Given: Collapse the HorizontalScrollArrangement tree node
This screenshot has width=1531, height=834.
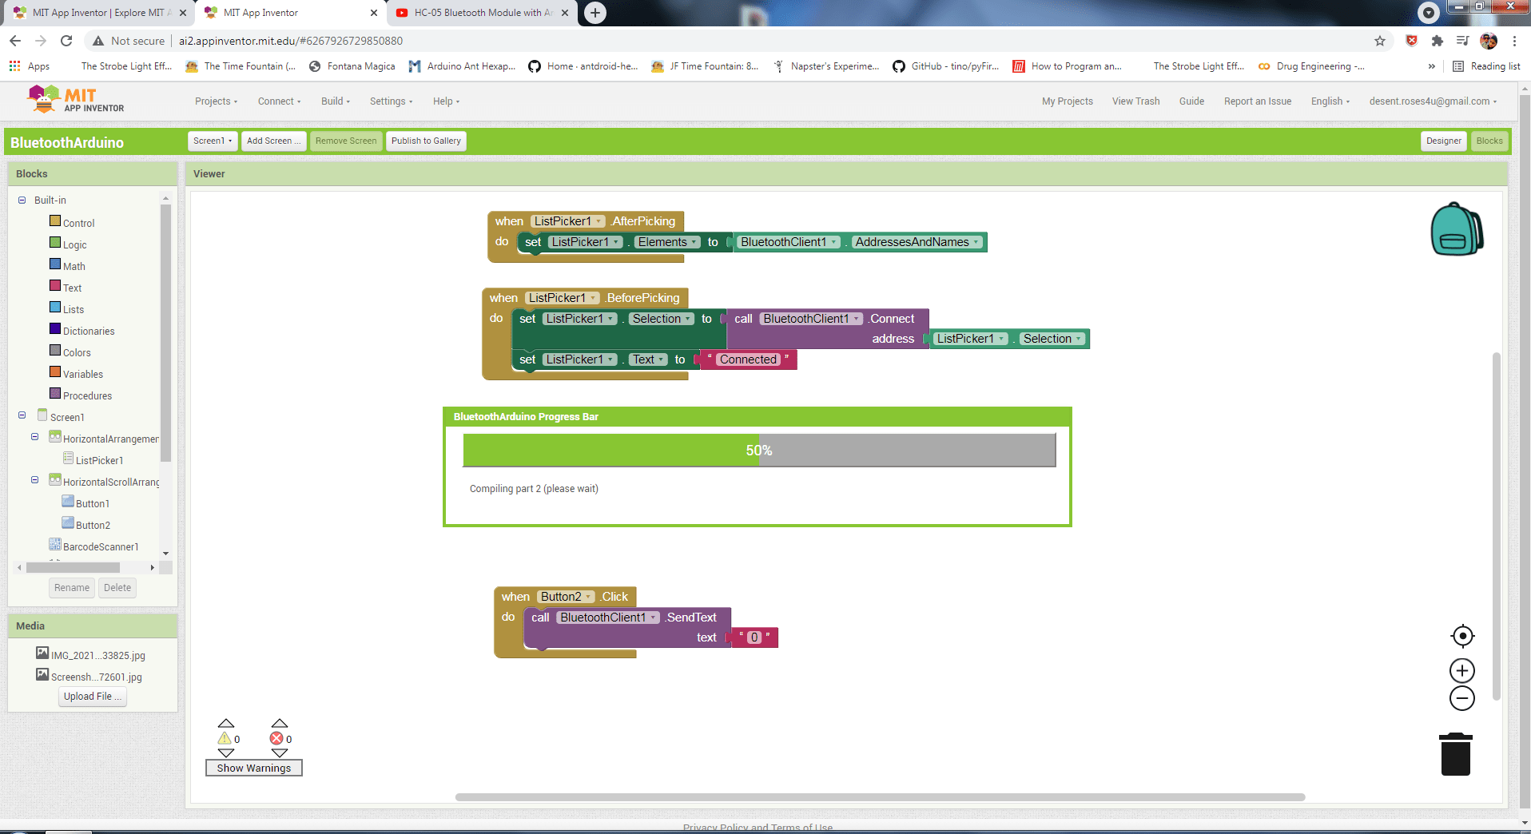Looking at the screenshot, I should tap(34, 480).
